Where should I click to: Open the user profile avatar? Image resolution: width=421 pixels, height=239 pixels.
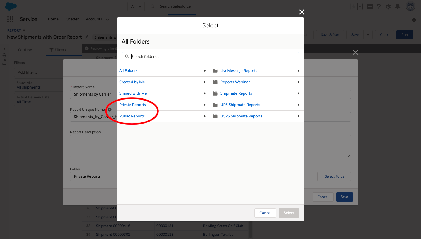(x=411, y=6)
